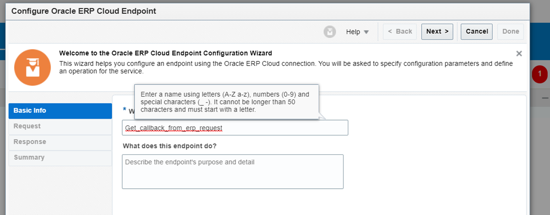Select the Basic Info step
550x215 pixels.
(x=60, y=111)
